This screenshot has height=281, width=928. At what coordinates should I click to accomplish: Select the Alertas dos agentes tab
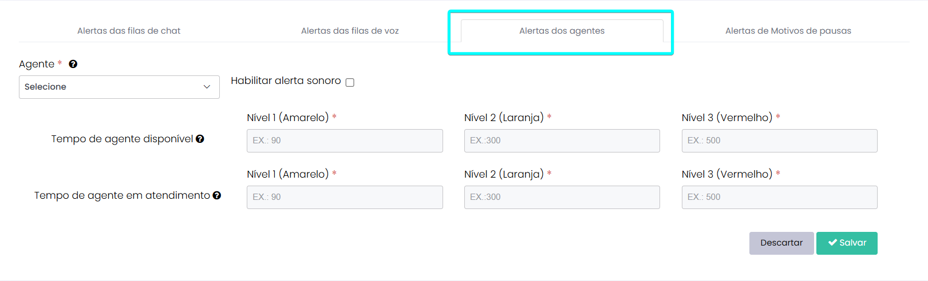click(x=562, y=31)
